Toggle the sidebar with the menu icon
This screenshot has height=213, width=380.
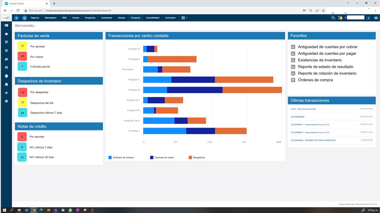(16, 18)
